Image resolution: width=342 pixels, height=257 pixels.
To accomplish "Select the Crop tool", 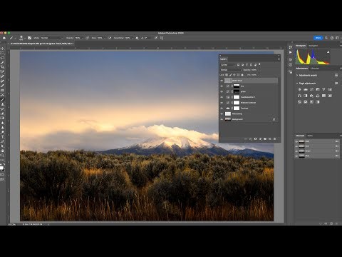I will 2,67.
